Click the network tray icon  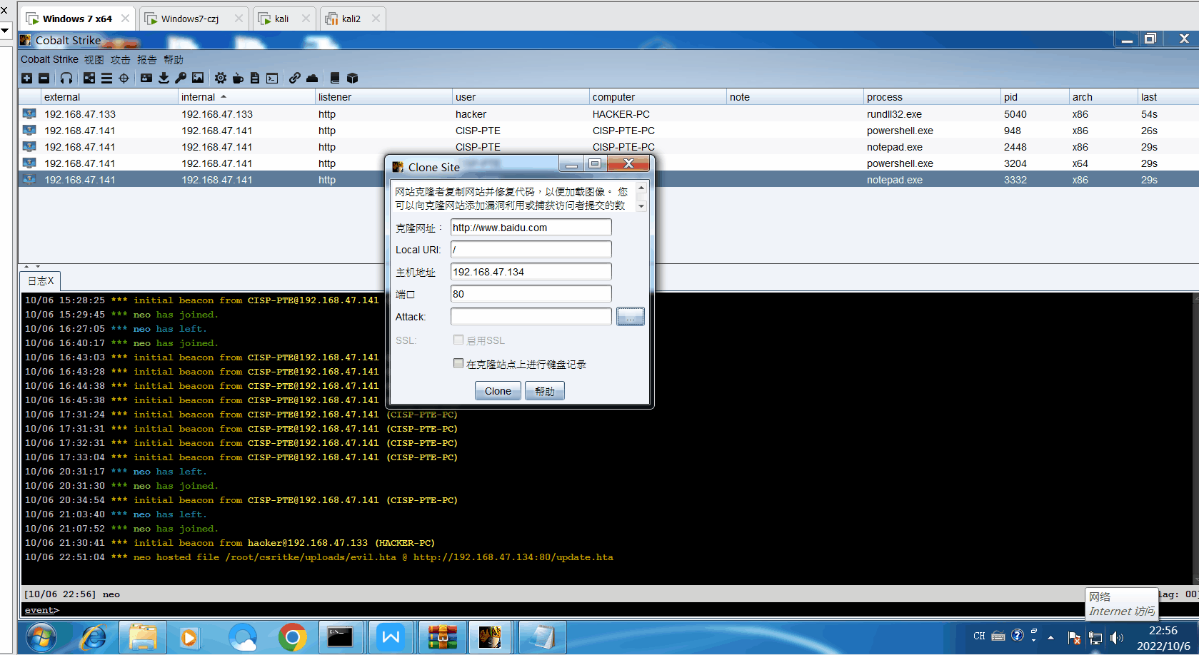tap(1095, 637)
